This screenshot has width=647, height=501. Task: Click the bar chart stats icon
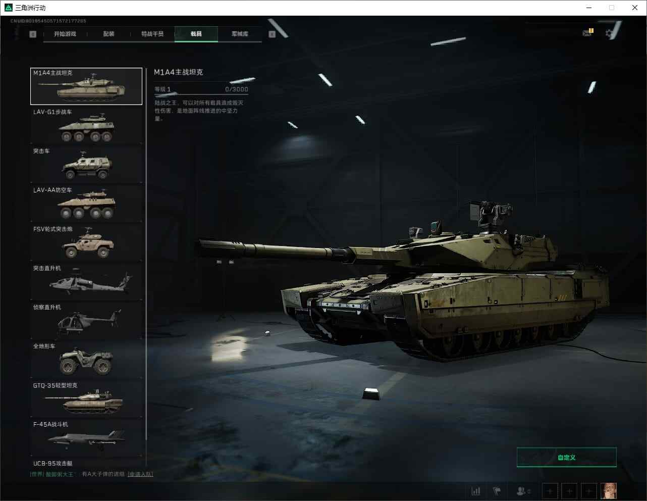pyautogui.click(x=475, y=491)
